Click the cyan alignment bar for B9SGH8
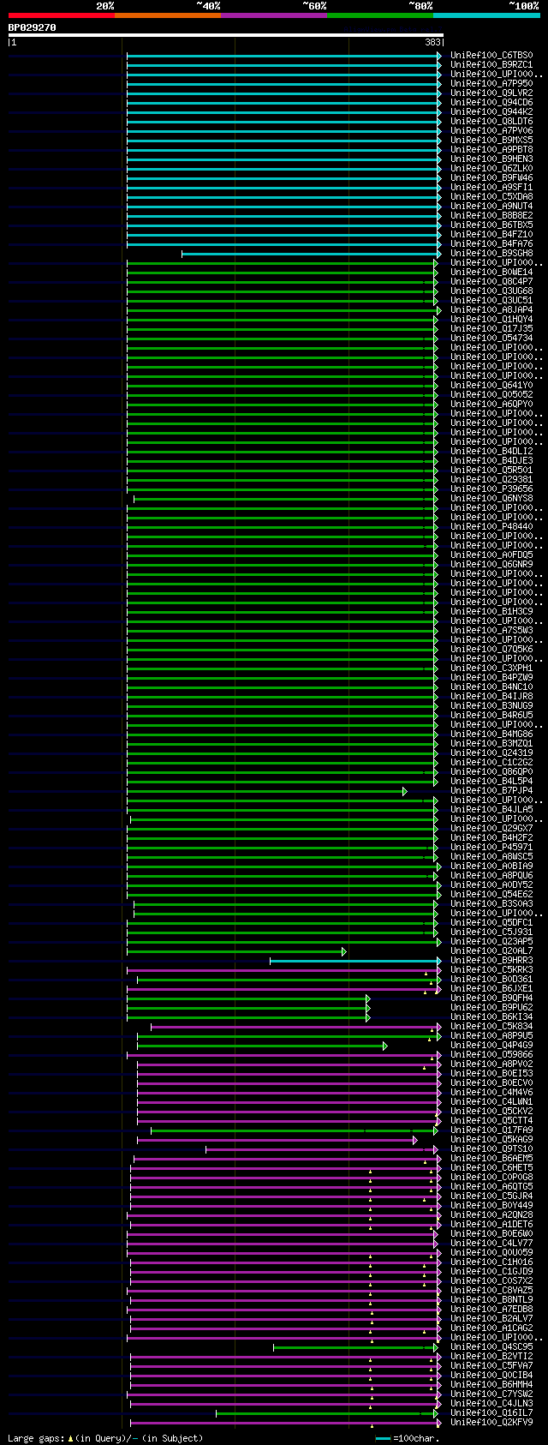The width and height of the screenshot is (548, 1445). tap(312, 254)
